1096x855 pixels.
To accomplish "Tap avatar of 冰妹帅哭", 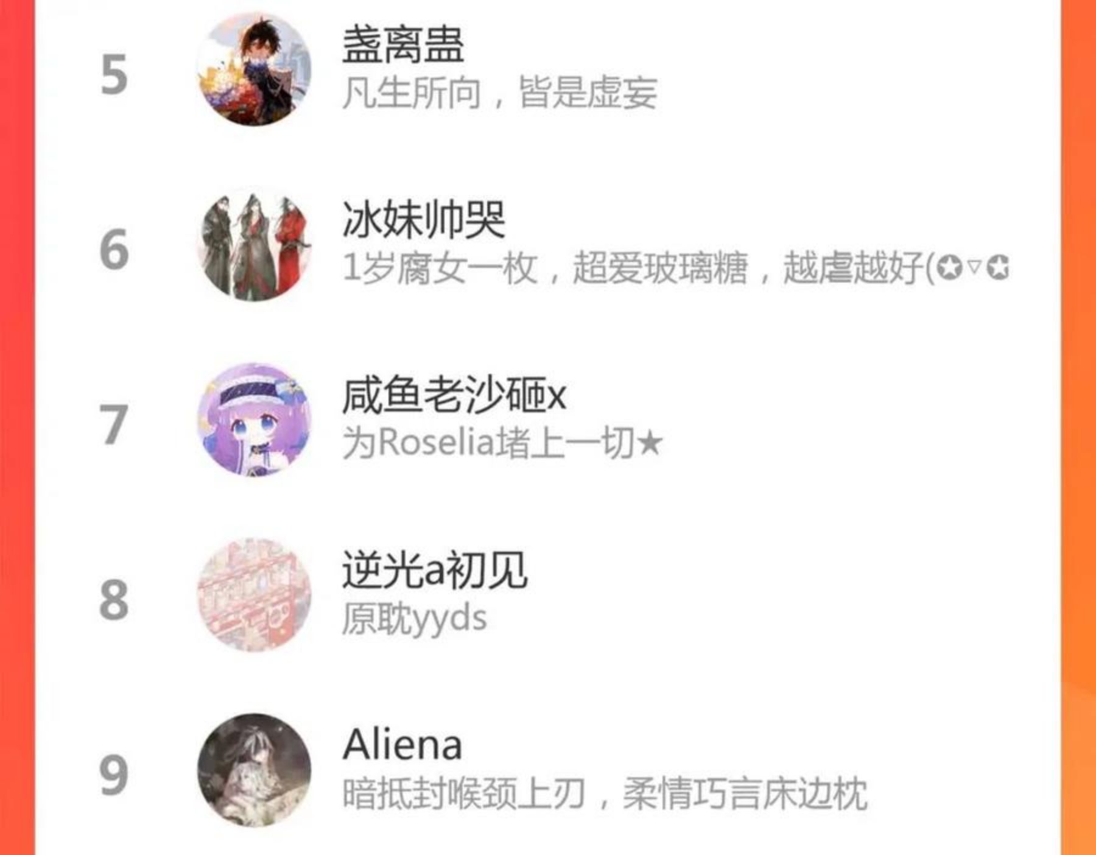I will click(x=255, y=245).
